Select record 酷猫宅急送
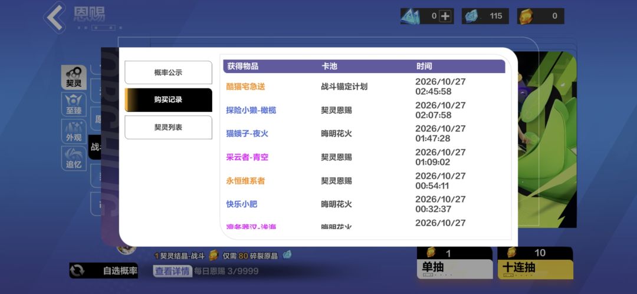Image resolution: width=637 pixels, height=294 pixels. [245, 87]
